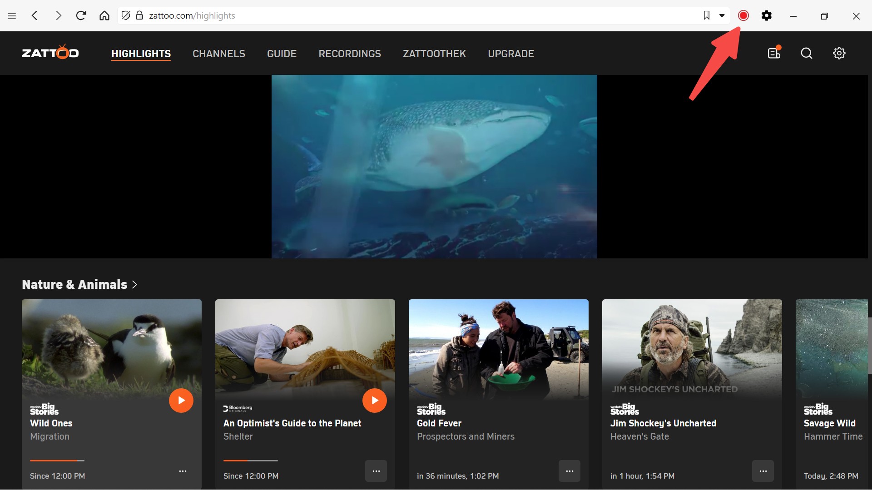Viewport: 872px width, 490px height.
Task: Click the Gold Fever title
Action: point(439,423)
